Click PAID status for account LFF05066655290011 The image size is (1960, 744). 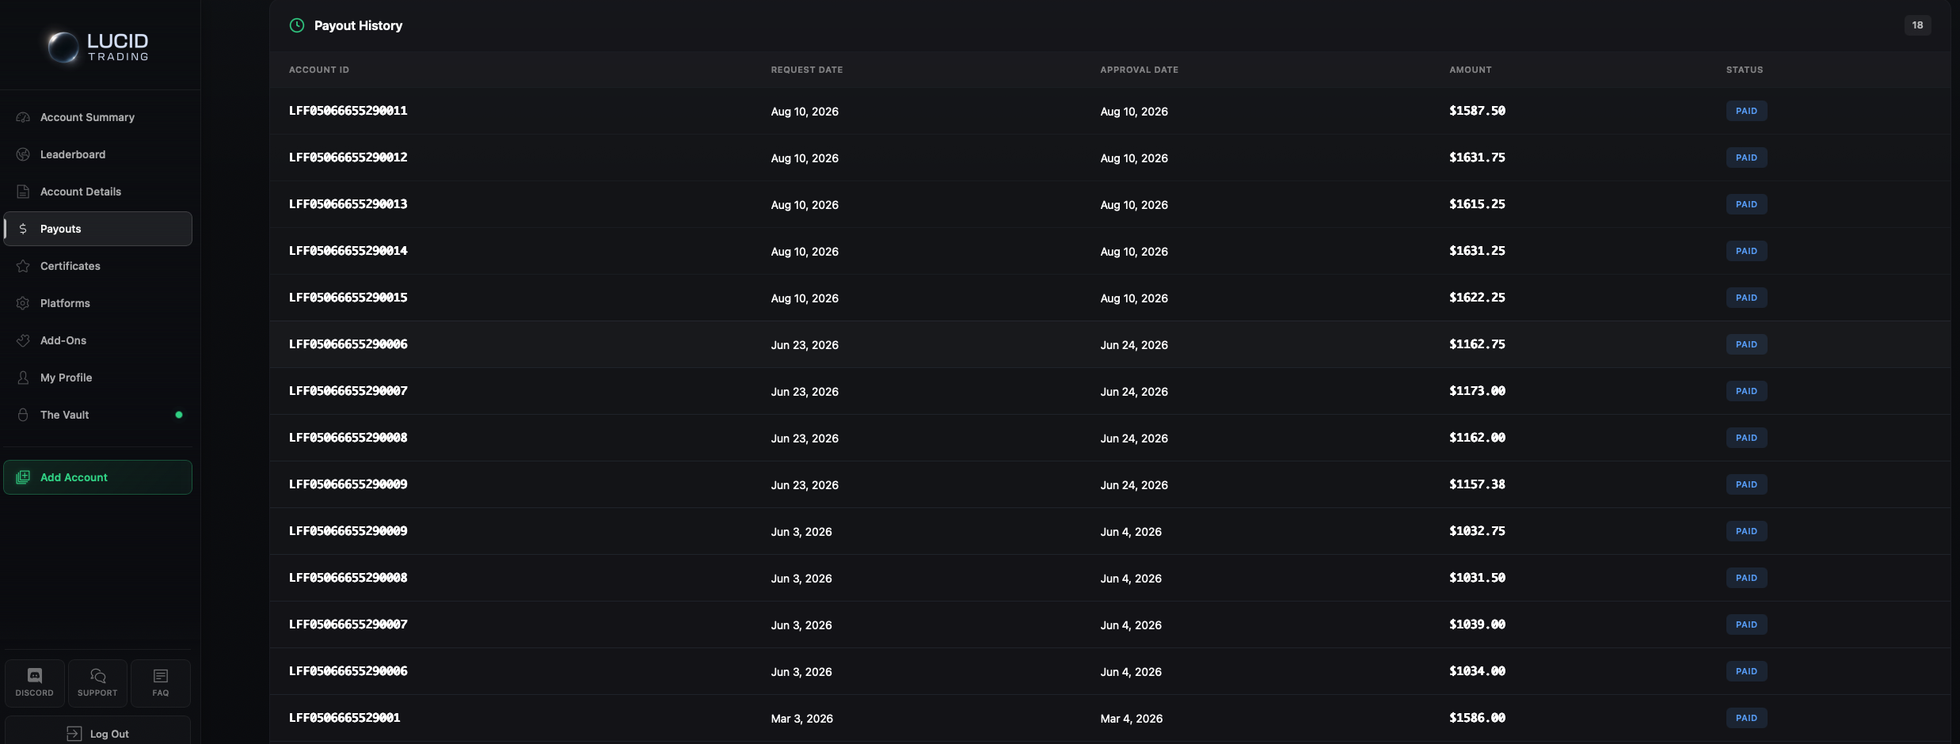click(1746, 111)
